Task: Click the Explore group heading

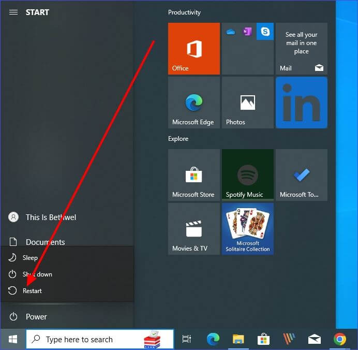Action: point(178,139)
